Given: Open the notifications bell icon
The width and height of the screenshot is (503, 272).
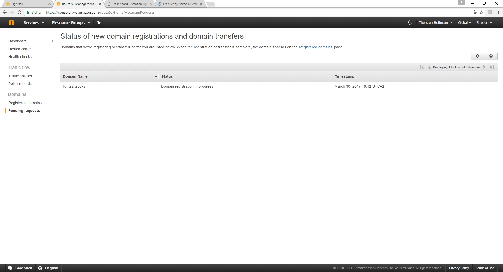Looking at the screenshot, I should [410, 23].
